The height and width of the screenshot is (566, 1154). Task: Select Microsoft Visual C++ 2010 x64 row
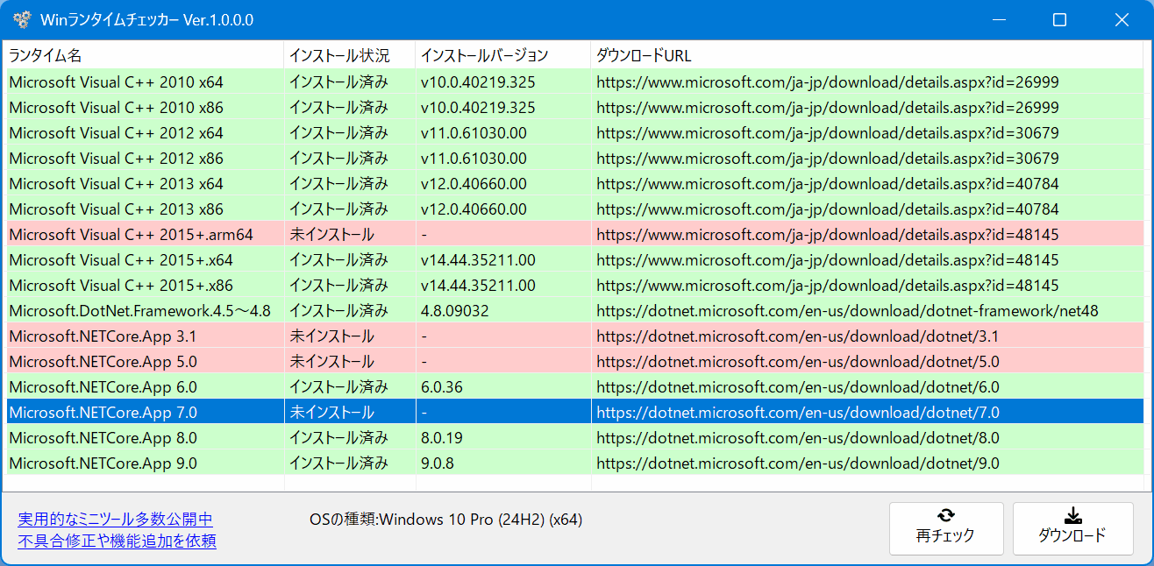574,82
